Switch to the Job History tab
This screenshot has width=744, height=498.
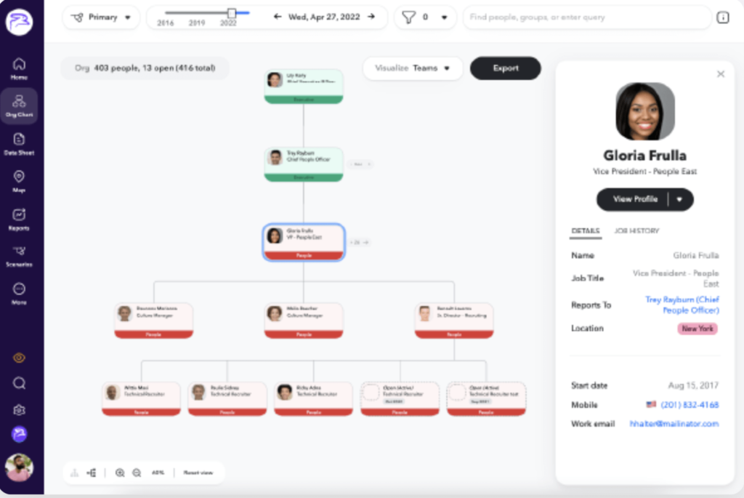click(636, 230)
